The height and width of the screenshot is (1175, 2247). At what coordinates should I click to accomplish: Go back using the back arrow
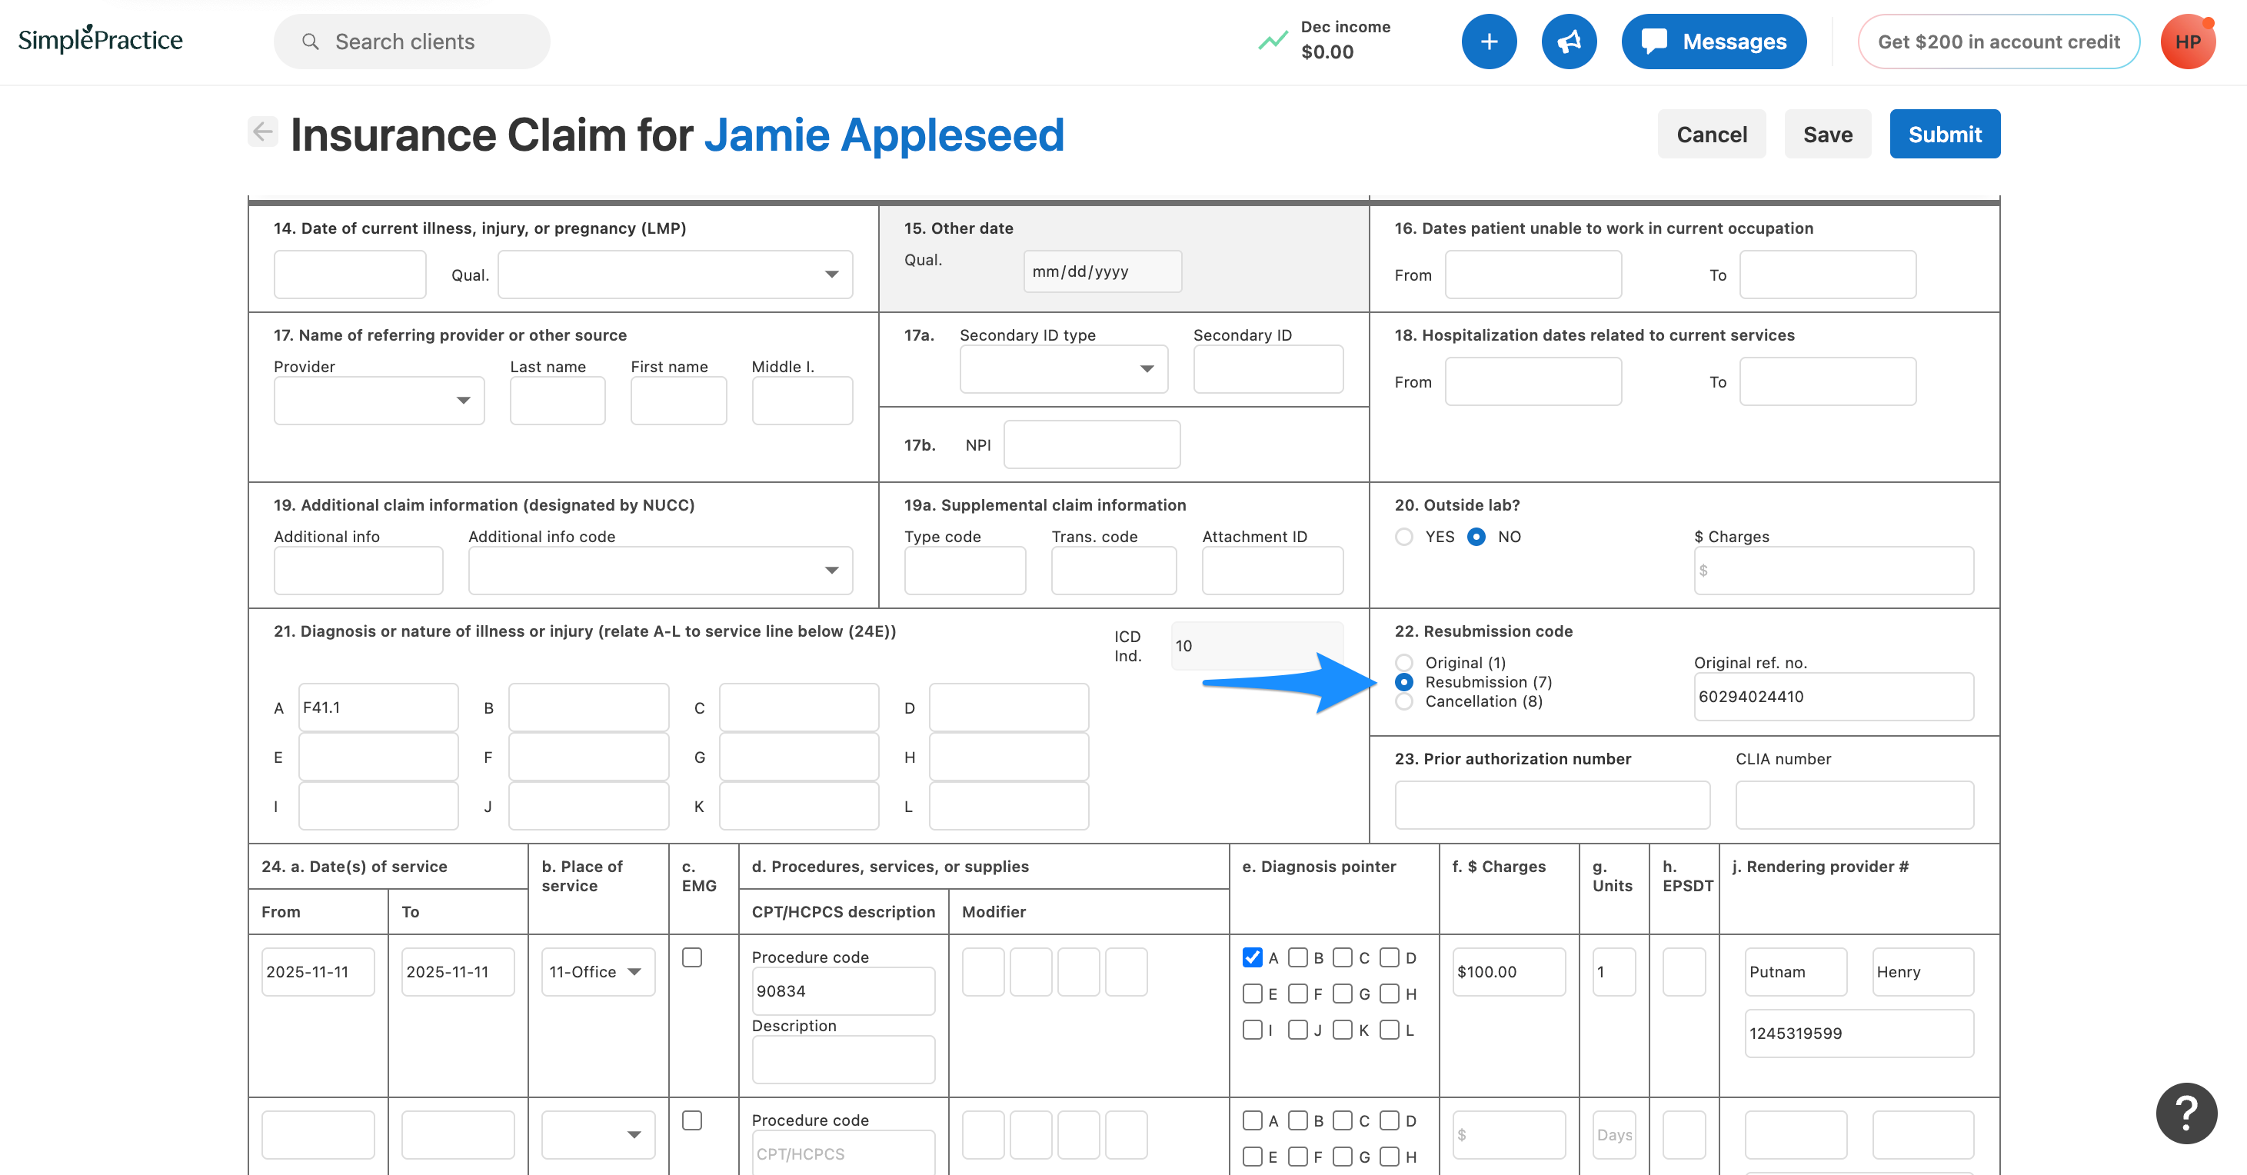coord(262,131)
